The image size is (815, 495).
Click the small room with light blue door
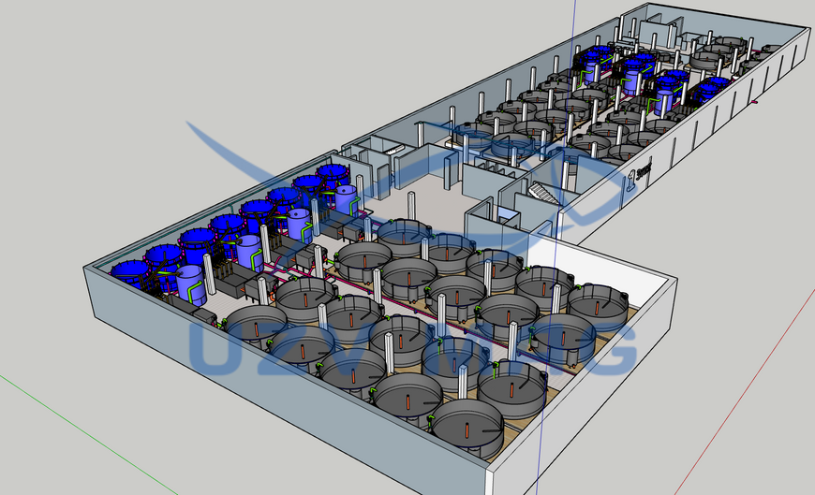point(499,211)
